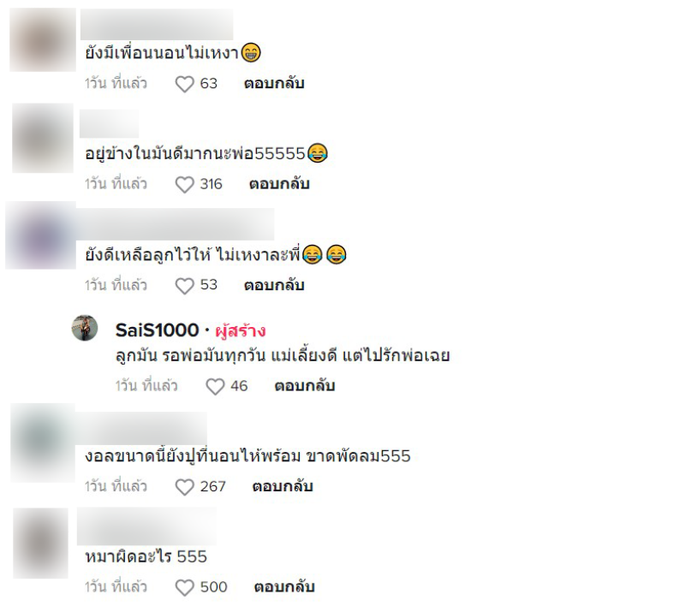This screenshot has width=685, height=612.
Task: Like the comment with 63 likes
Action: (184, 84)
